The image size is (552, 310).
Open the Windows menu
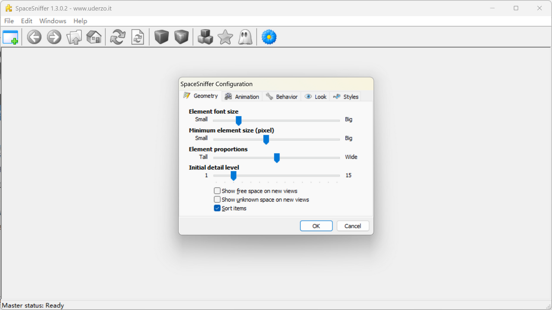coord(53,21)
